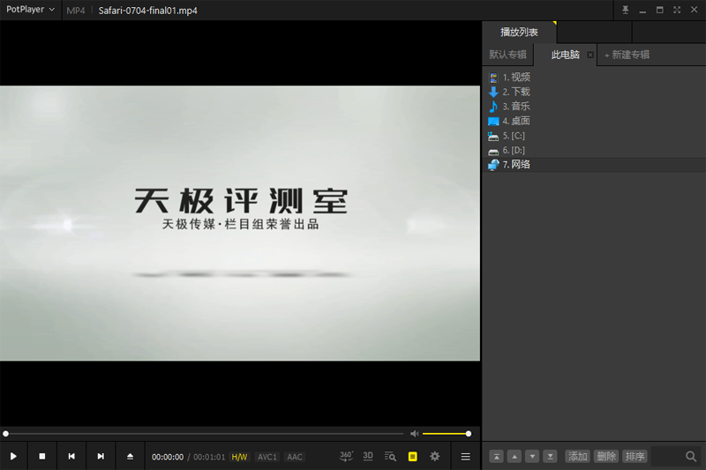Select the 此电脑 album tab
The image size is (706, 470).
(x=565, y=55)
